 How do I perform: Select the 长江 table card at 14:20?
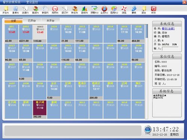click(x=54, y=90)
